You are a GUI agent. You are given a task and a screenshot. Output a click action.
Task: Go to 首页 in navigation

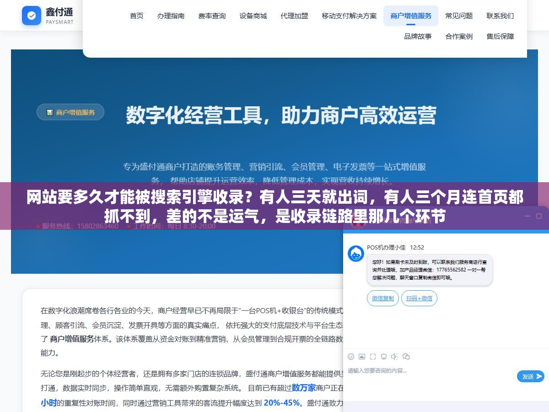[x=137, y=16]
